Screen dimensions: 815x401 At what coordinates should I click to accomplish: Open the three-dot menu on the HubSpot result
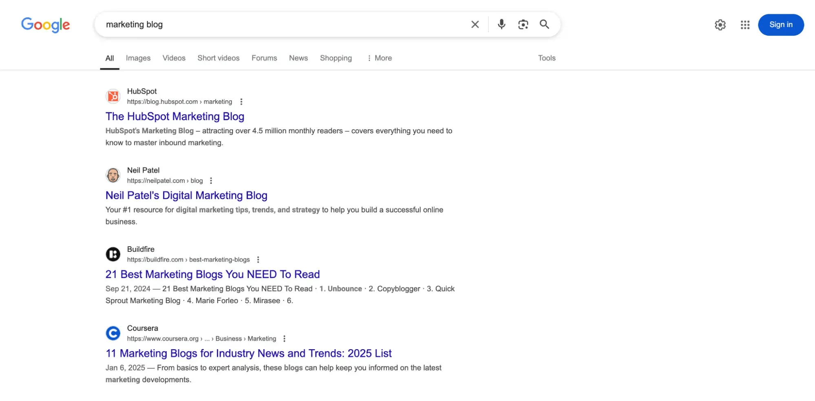click(x=241, y=101)
